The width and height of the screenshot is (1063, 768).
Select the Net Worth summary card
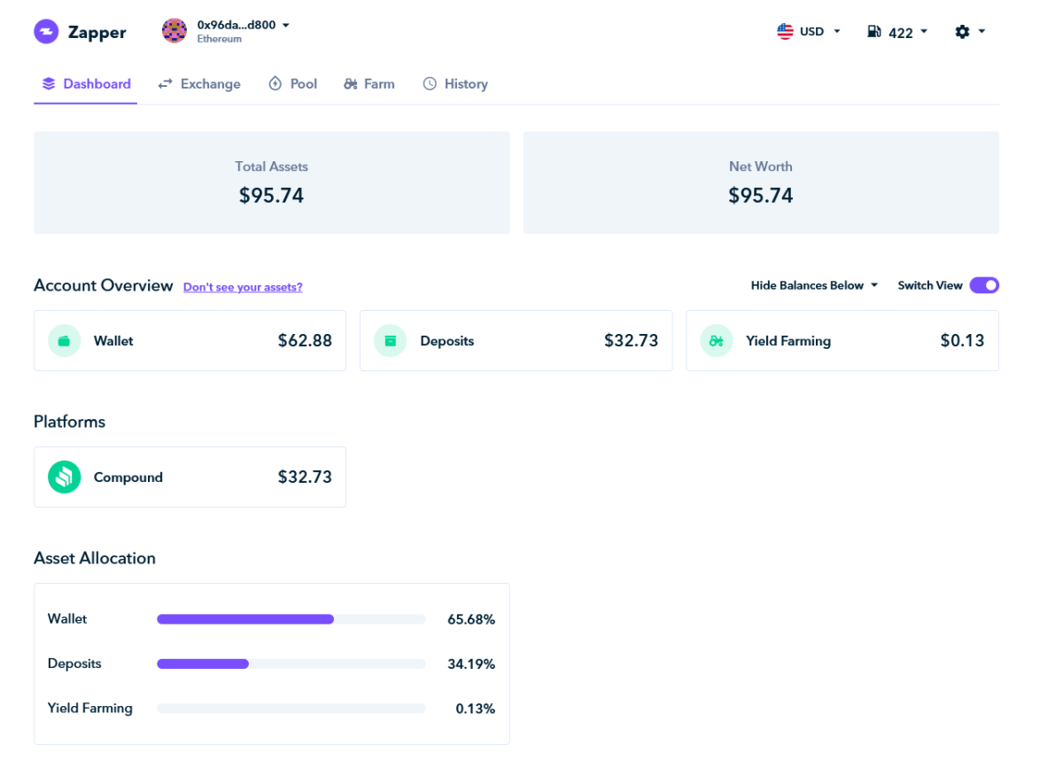(x=761, y=182)
